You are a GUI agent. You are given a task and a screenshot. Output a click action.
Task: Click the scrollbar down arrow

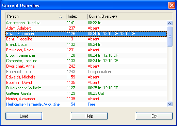[170, 104]
